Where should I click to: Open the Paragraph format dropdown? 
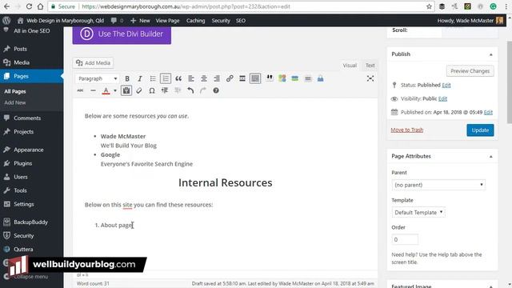pos(98,78)
